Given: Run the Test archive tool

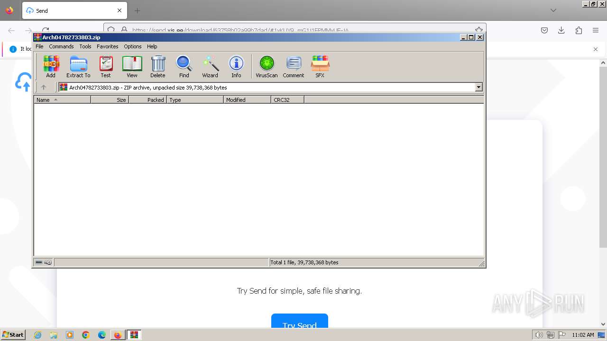Looking at the screenshot, I should (x=106, y=66).
